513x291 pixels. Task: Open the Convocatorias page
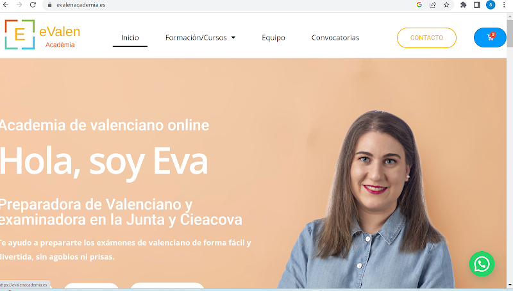pos(335,38)
